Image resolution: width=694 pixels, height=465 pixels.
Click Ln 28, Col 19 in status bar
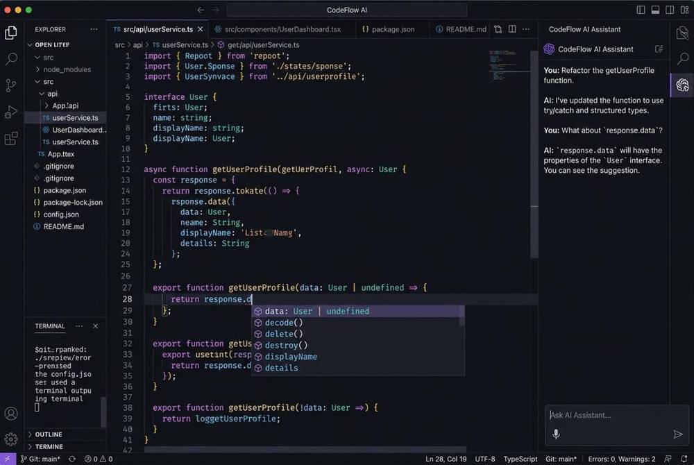pyautogui.click(x=446, y=459)
